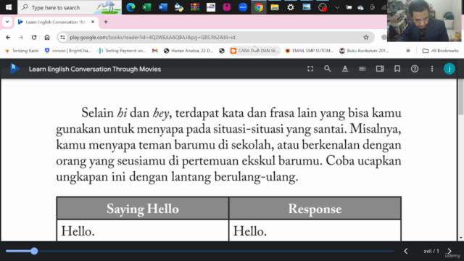
Task: Open the Photos app in the taskbar
Action: coord(307,7)
